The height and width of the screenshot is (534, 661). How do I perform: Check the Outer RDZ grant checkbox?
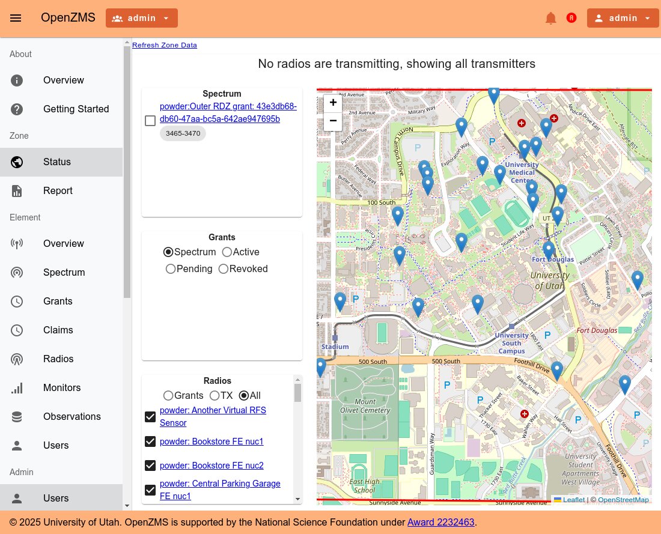tap(150, 121)
